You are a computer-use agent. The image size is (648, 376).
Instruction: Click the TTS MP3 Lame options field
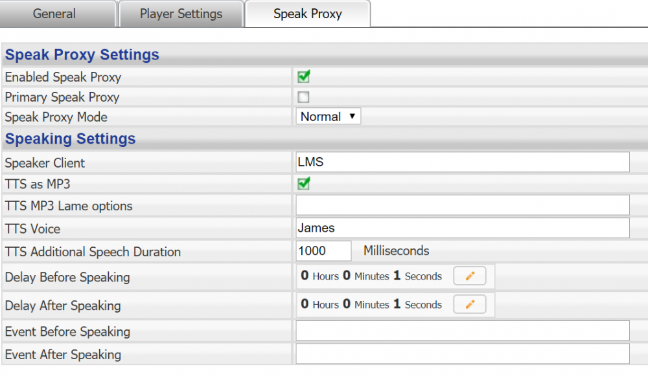coord(463,206)
